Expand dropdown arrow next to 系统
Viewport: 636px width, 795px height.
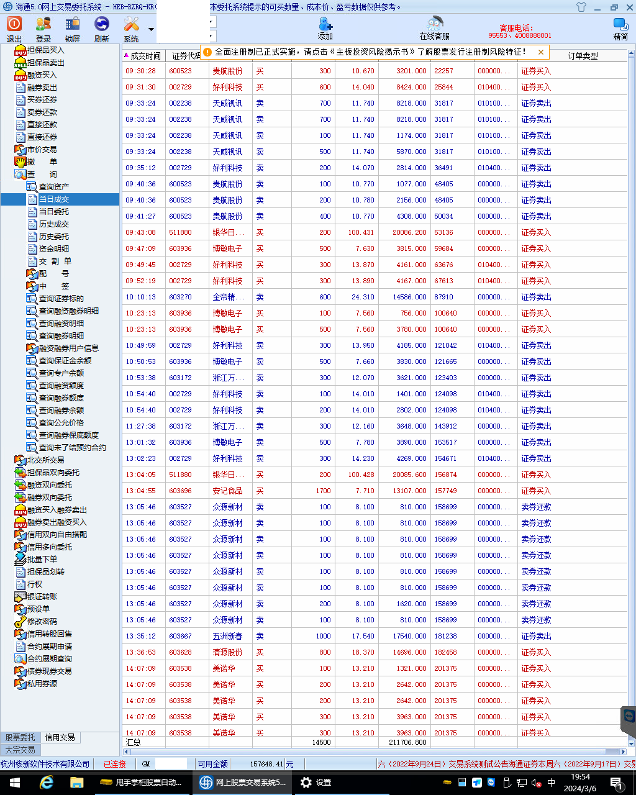pos(151,29)
